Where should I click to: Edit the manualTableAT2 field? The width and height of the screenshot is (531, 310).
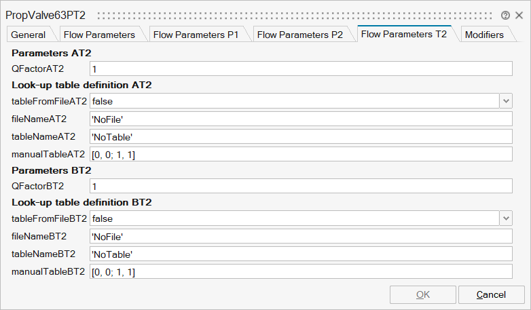coord(301,155)
